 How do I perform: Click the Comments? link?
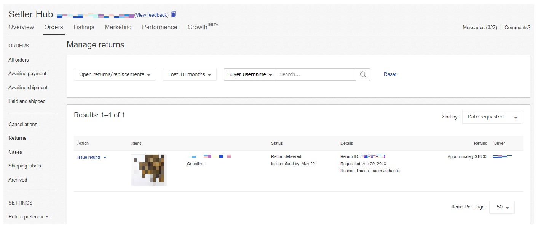pos(517,27)
